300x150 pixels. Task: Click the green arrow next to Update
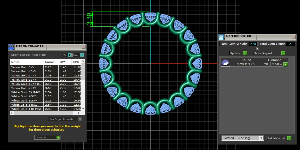pos(245,53)
